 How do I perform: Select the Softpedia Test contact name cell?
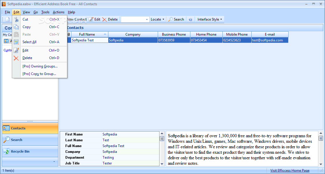tap(90, 40)
